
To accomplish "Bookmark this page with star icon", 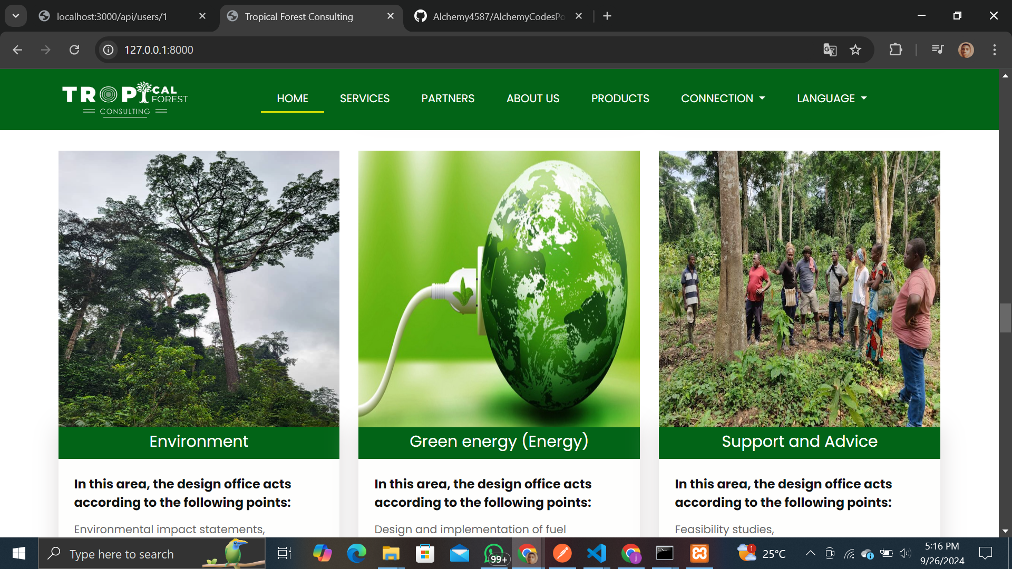I will click(x=855, y=50).
